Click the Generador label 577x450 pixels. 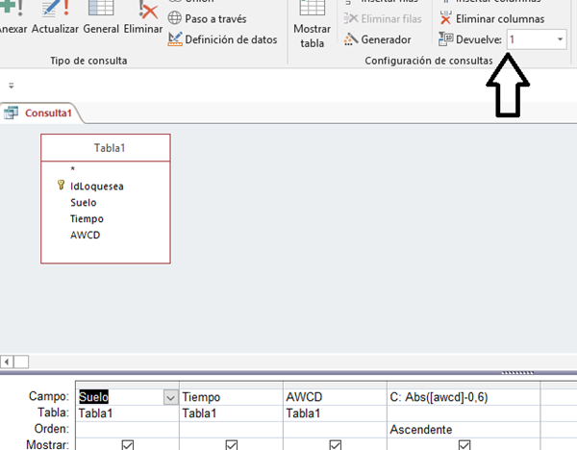[386, 39]
